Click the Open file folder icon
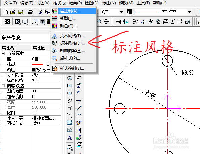The height and width of the screenshot is (154, 200). pyautogui.click(x=13, y=12)
